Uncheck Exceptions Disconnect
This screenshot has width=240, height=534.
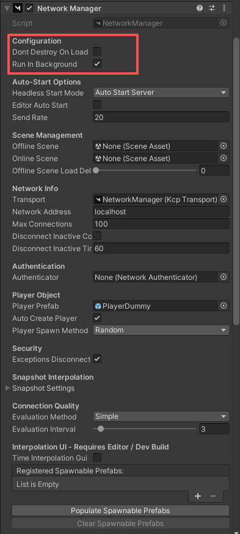click(x=98, y=359)
